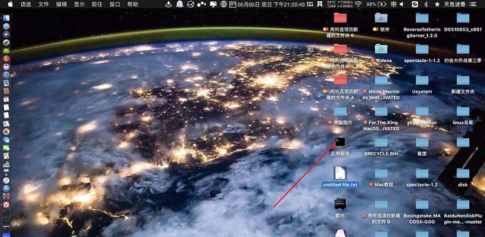Open the 编辑 menu
This screenshot has width=485, height=237.
[x=61, y=4]
